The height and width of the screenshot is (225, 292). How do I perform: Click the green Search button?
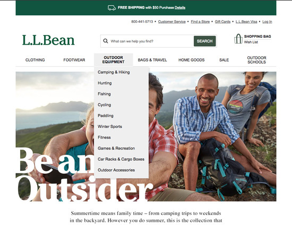[204, 41]
